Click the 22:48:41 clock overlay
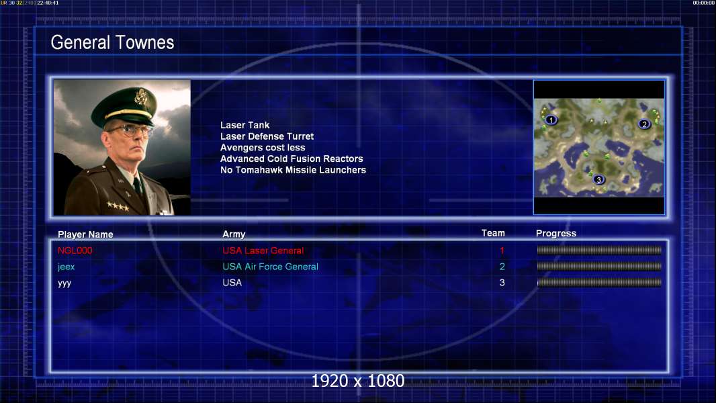This screenshot has width=716, height=403. [48, 3]
